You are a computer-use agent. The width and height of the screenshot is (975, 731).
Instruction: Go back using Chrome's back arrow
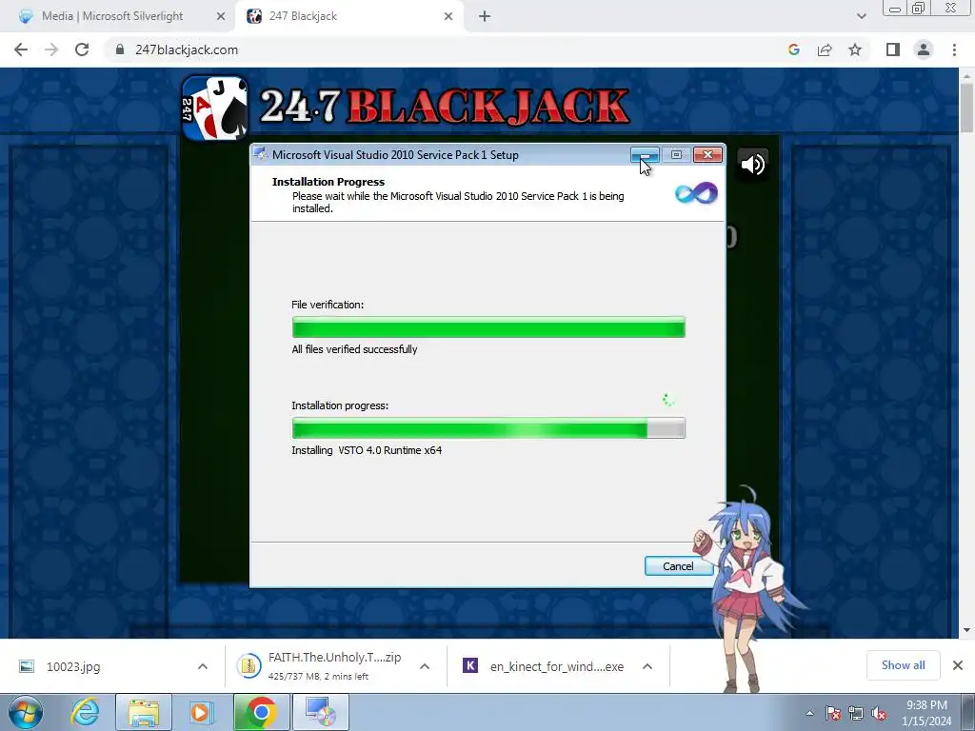21,49
